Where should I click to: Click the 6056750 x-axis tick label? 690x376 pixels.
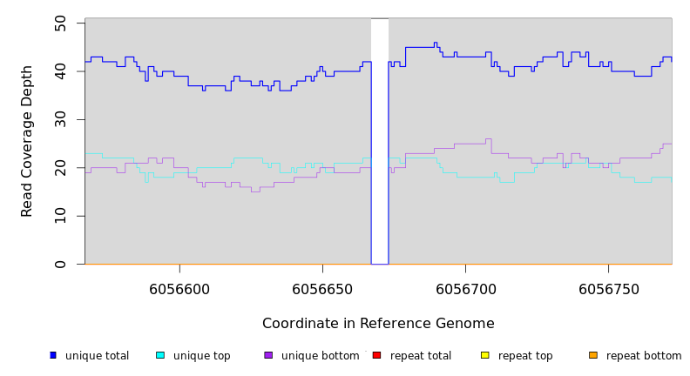point(608,290)
